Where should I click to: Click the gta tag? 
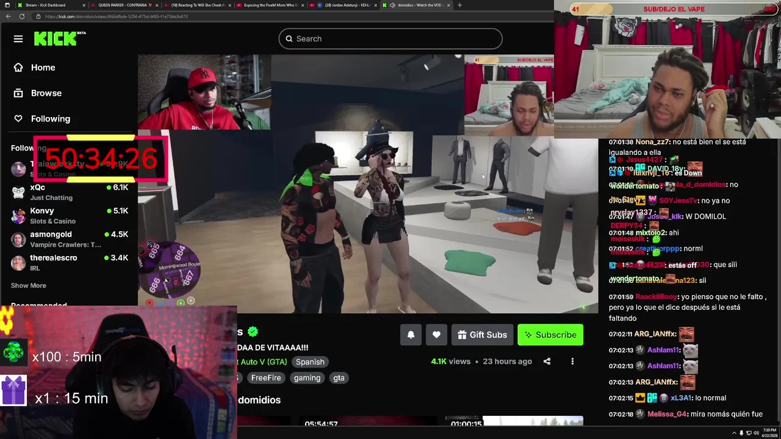(x=339, y=378)
